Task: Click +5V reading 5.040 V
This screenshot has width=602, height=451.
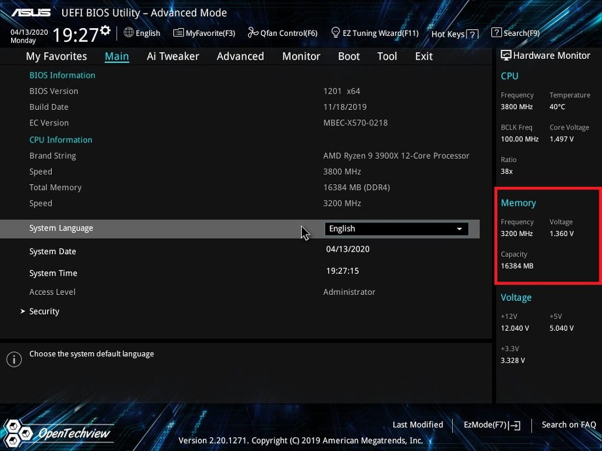Action: pos(561,328)
